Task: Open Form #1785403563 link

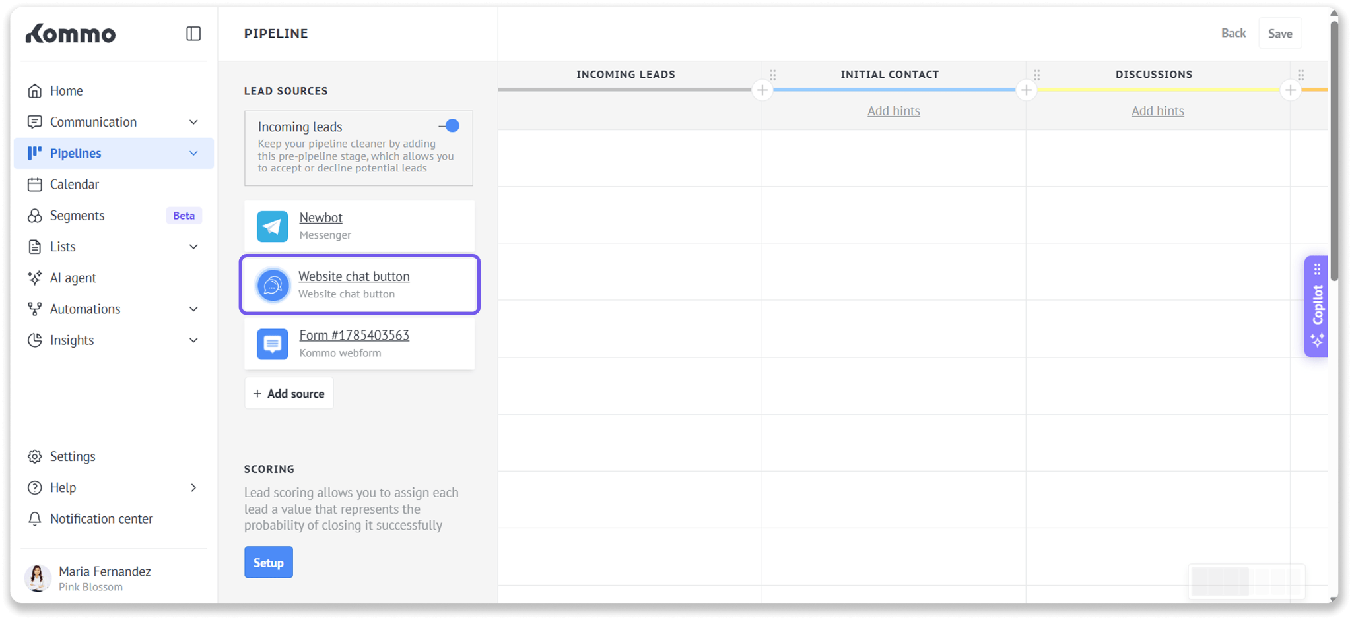Action: [x=355, y=335]
